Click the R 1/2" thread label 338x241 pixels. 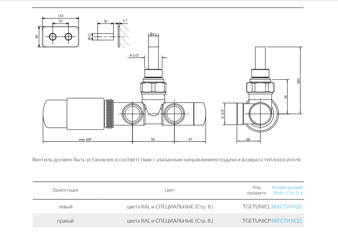tap(134, 56)
